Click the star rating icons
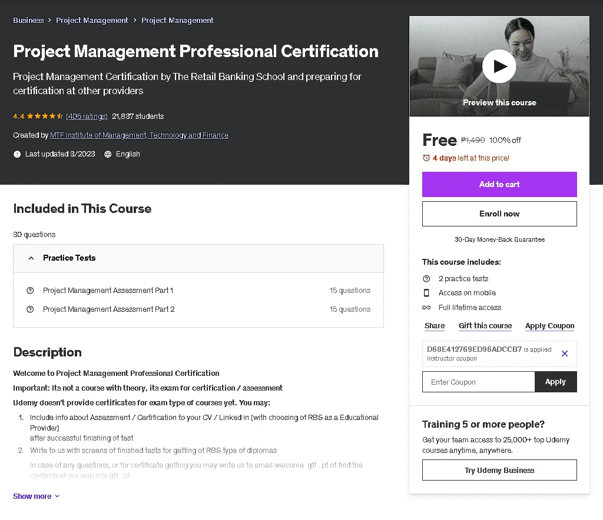Viewport: 603px width, 520px height. [45, 116]
